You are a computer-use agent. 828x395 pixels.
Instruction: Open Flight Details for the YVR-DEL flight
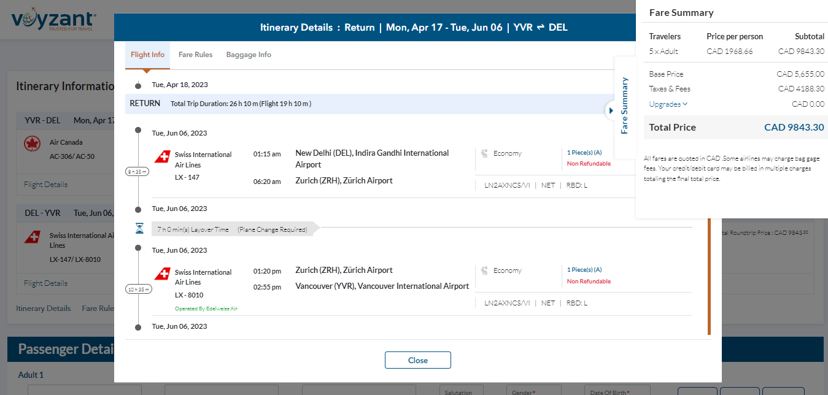45,185
